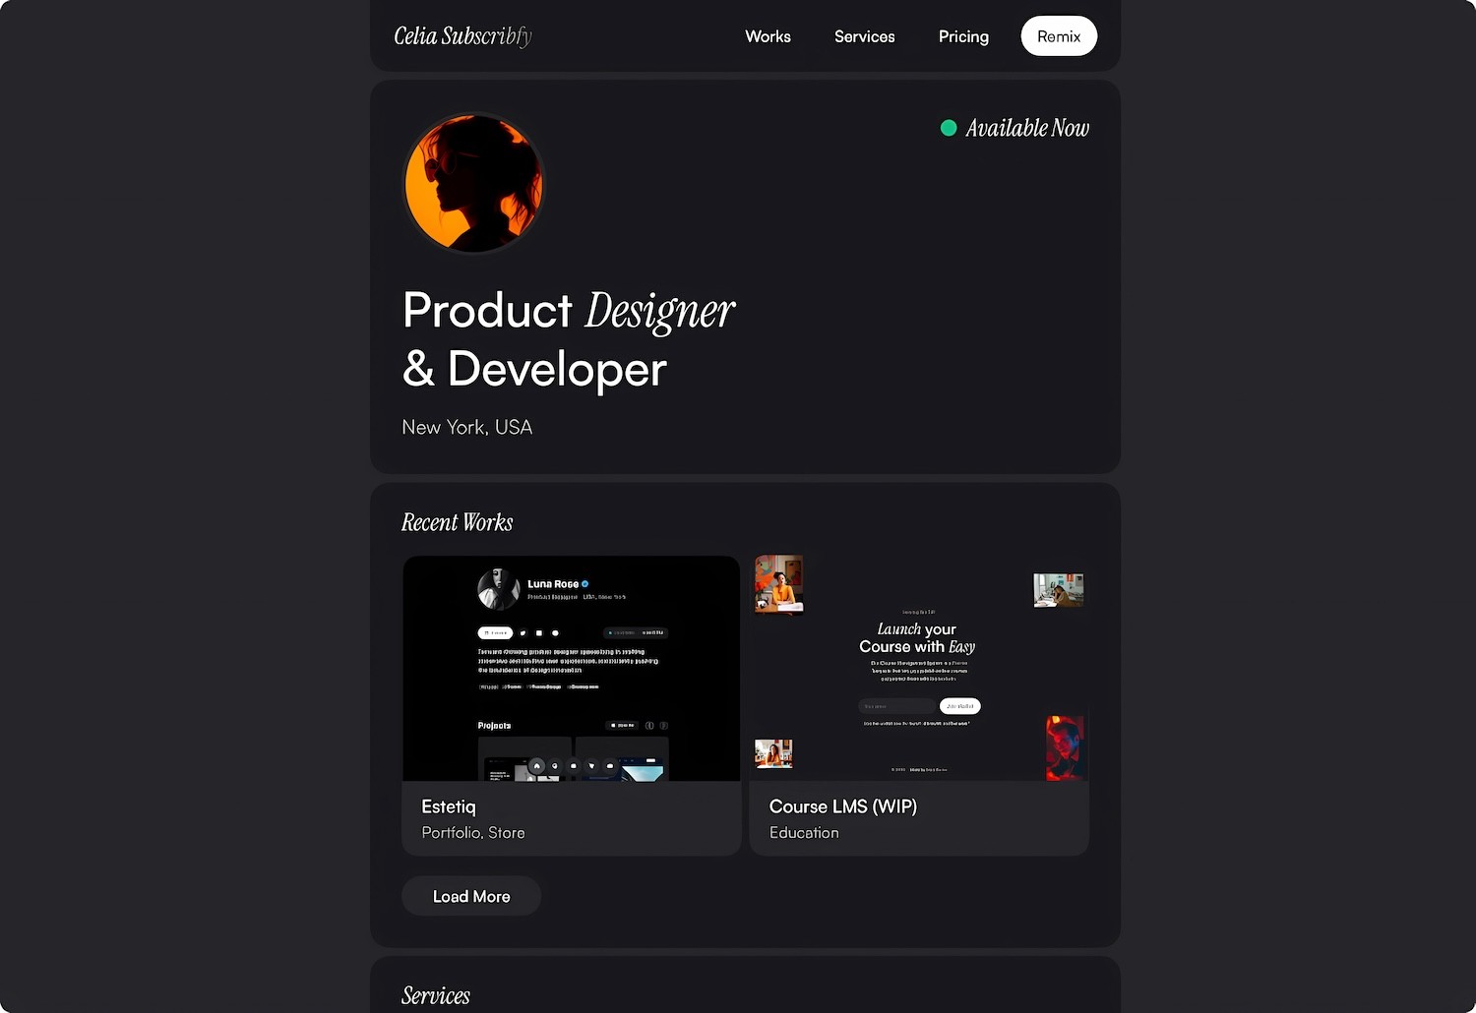The width and height of the screenshot is (1476, 1013).
Task: Open the Works navigation item
Action: point(768,36)
